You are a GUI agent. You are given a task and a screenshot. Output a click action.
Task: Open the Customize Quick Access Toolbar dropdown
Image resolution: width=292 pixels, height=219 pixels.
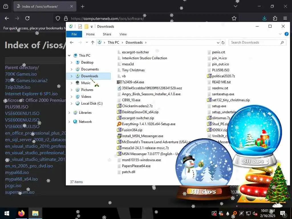coord(92,27)
